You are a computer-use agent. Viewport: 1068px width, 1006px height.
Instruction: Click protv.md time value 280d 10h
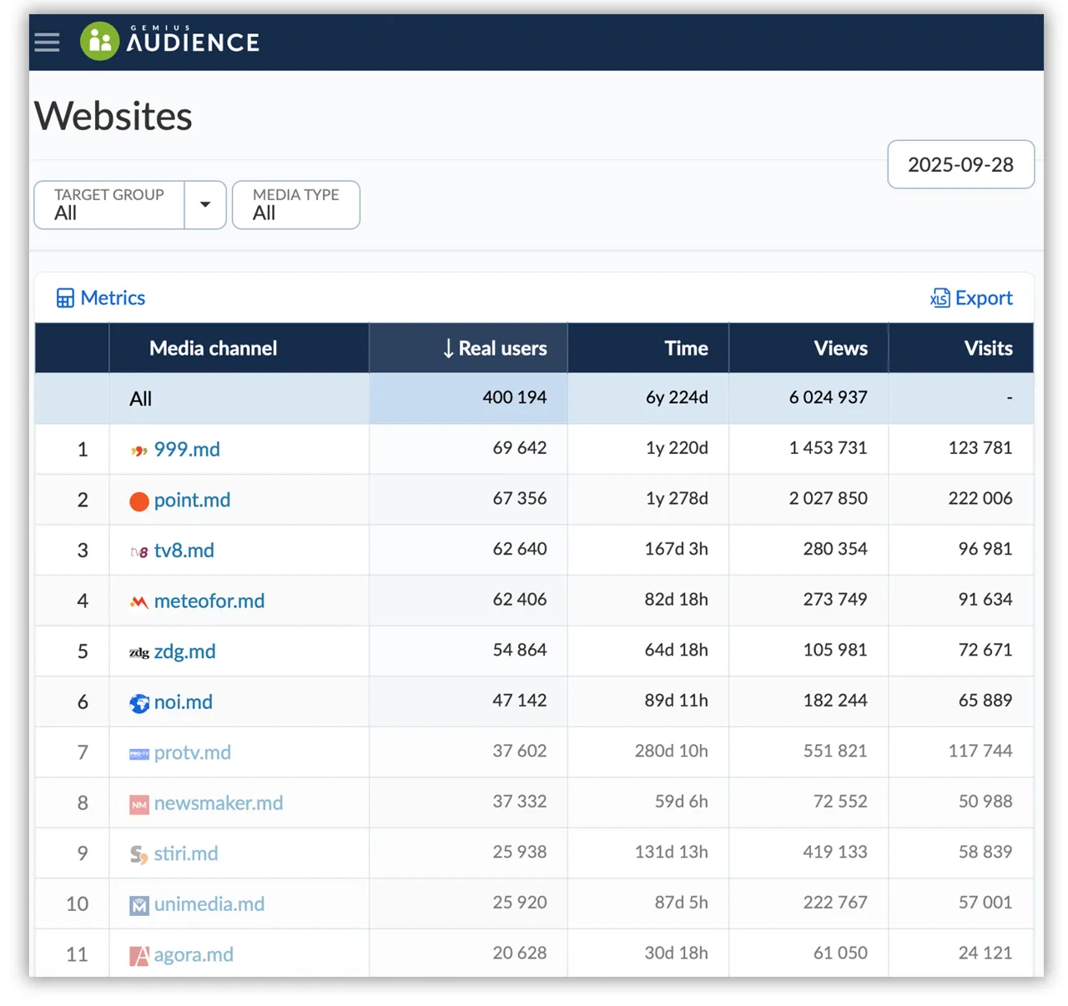[x=672, y=751]
